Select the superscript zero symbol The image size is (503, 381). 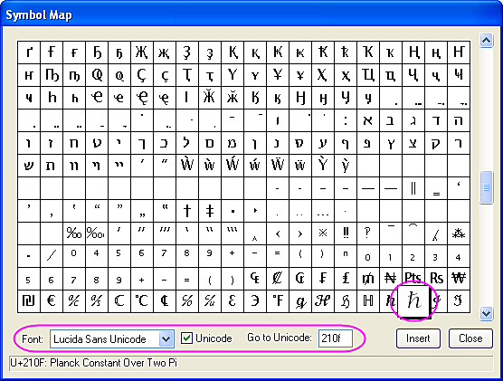coord(74,256)
